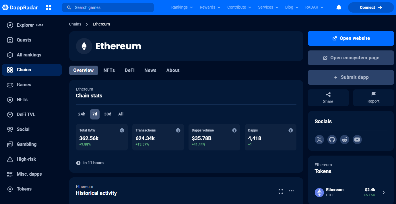Open the Ethereum ETH token chevron
This screenshot has height=204, width=396.
(384, 193)
